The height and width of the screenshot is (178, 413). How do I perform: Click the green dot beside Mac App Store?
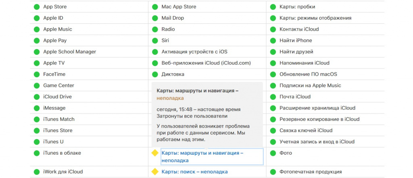[x=154, y=7]
